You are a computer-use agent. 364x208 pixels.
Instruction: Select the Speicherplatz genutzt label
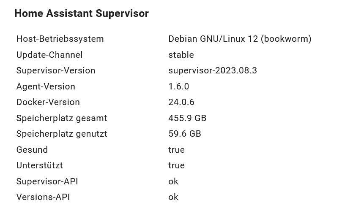pyautogui.click(x=62, y=134)
